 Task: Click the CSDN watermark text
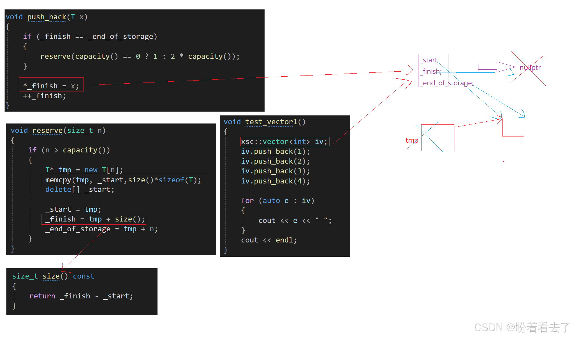[522, 327]
